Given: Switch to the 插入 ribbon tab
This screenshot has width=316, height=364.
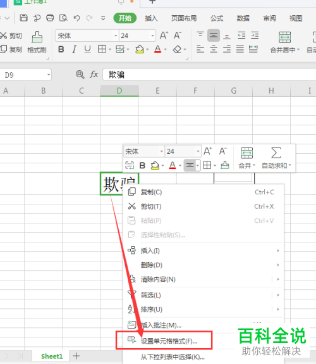Looking at the screenshot, I should click(x=151, y=18).
